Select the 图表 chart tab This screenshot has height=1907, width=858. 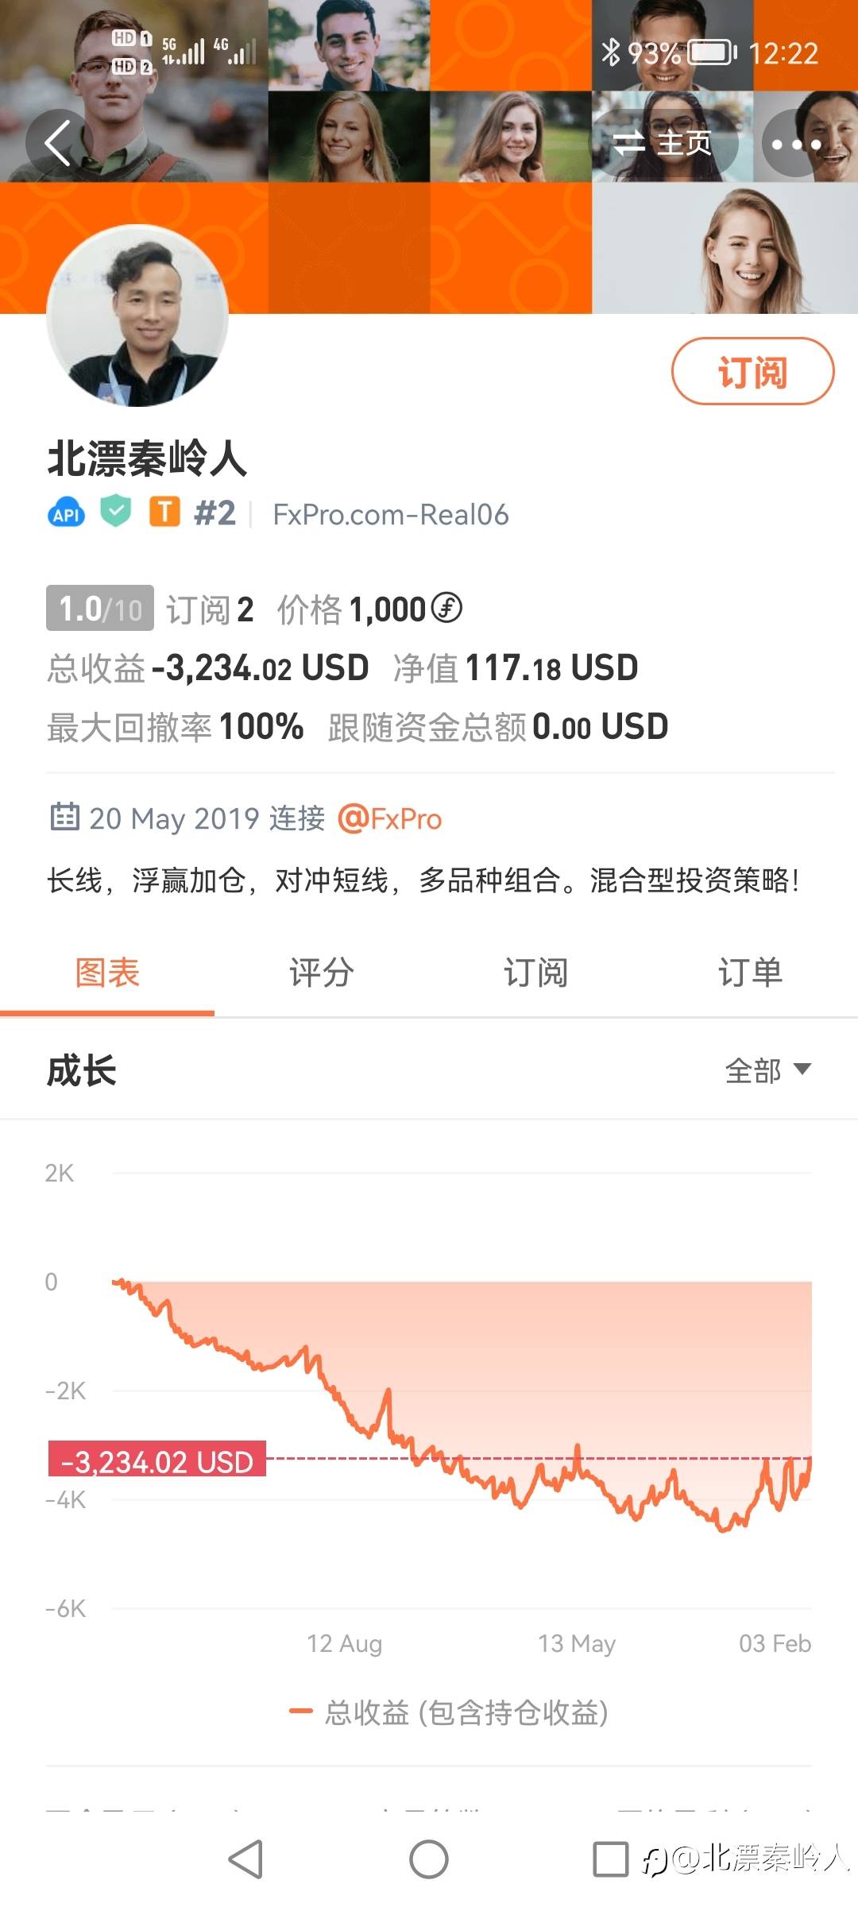(107, 973)
